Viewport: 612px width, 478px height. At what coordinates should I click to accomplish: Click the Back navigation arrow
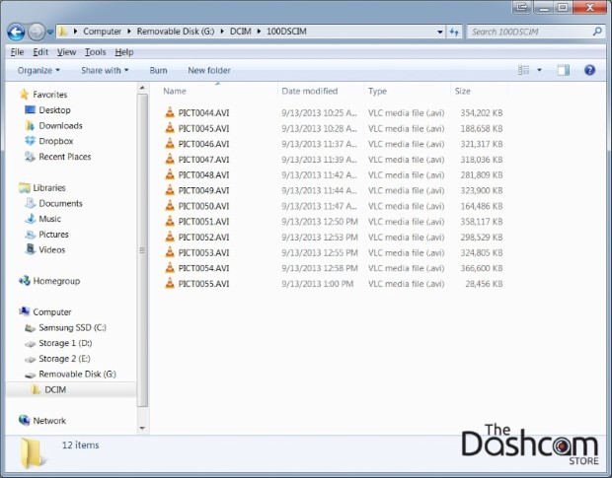coord(16,32)
